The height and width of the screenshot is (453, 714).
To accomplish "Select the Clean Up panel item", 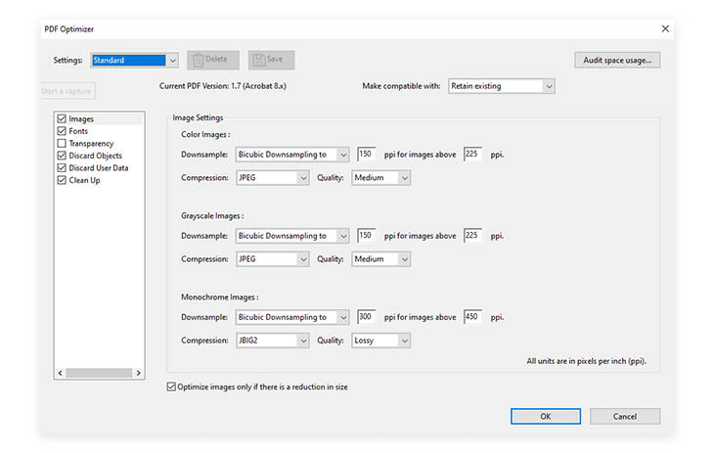I will 84,180.
